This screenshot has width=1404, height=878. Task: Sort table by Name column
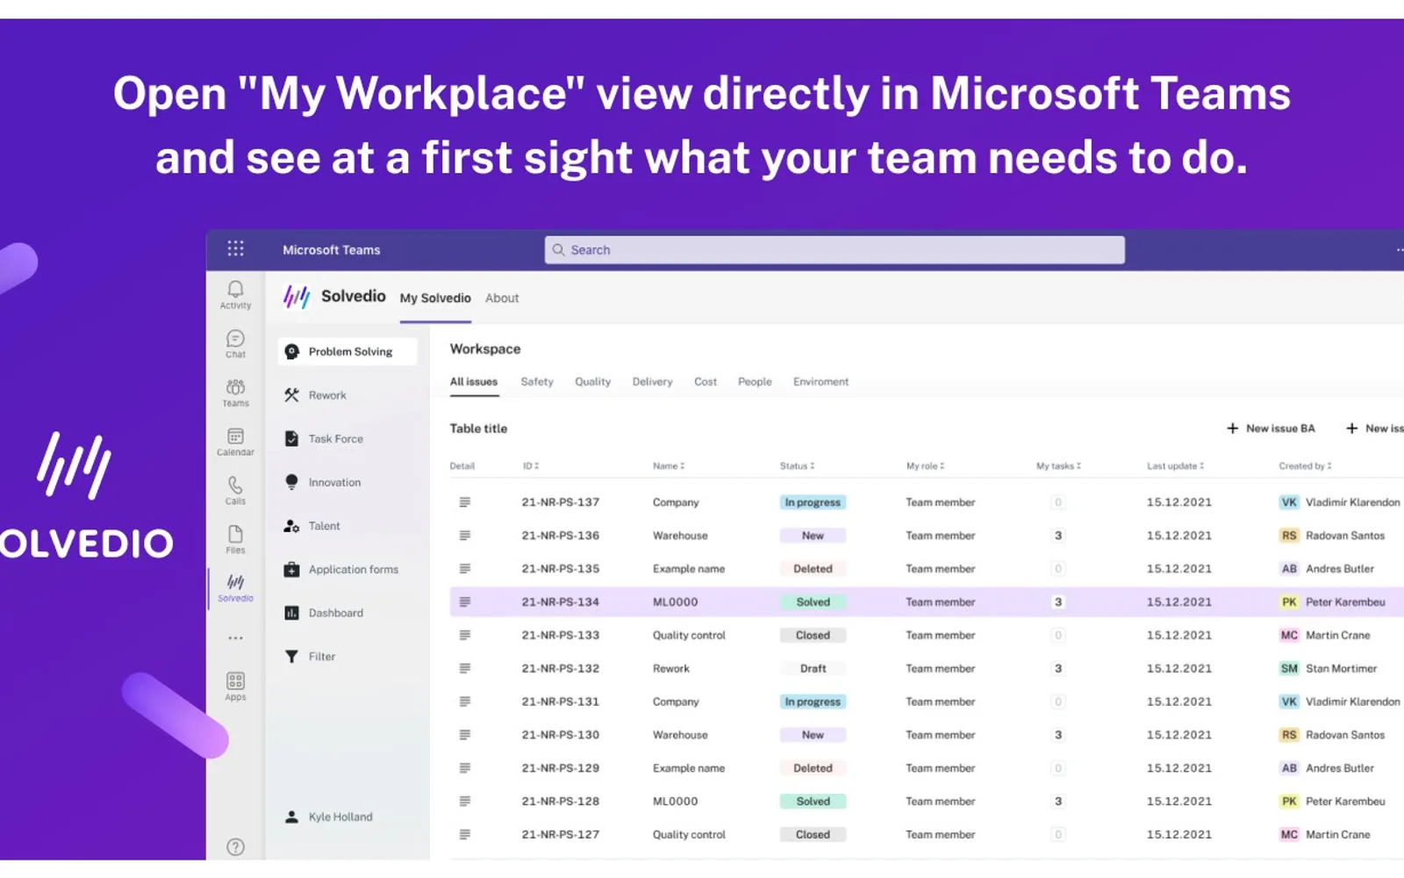pos(669,466)
